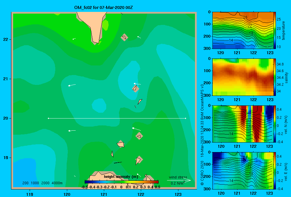Select the eastward velocity cross-section panel
This screenshot has height=197, width=291.
coord(243,171)
